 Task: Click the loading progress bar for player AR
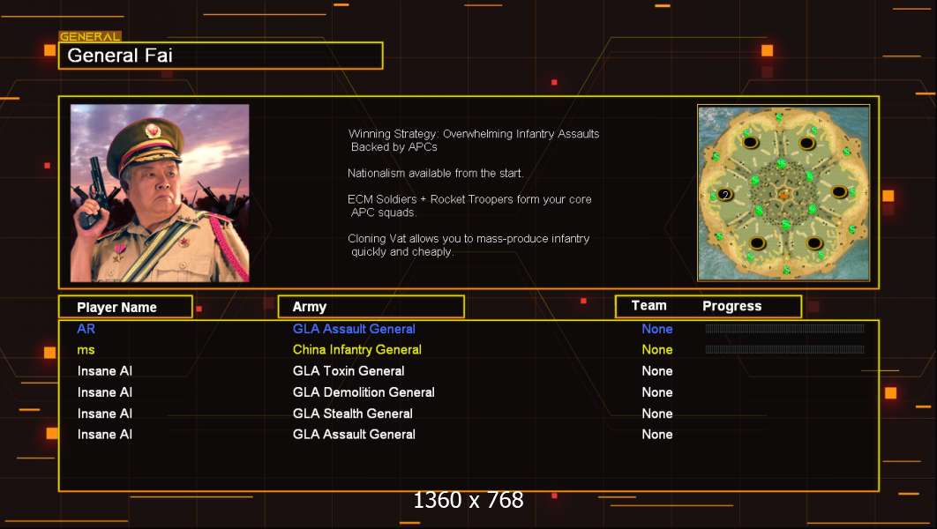[784, 328]
